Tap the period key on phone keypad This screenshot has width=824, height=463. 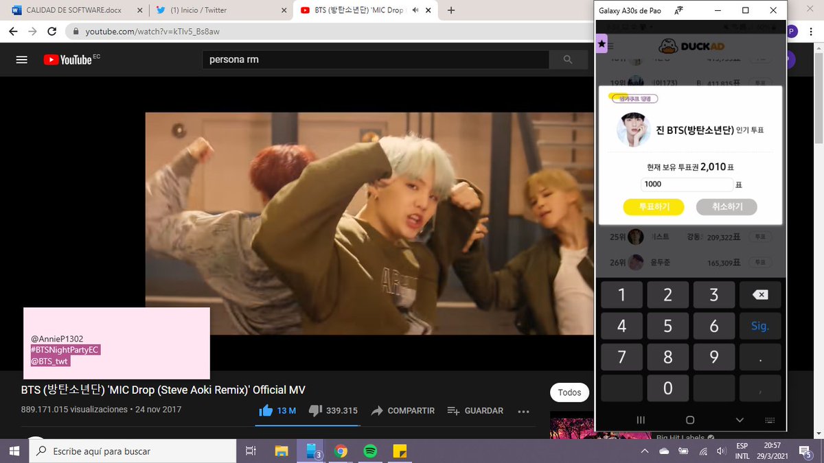click(760, 357)
